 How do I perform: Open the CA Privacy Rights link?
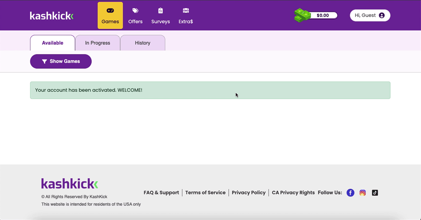click(x=293, y=192)
